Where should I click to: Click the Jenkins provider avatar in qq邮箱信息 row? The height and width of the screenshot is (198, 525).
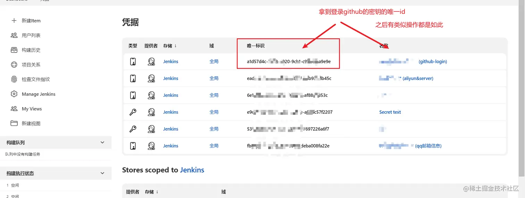click(151, 146)
